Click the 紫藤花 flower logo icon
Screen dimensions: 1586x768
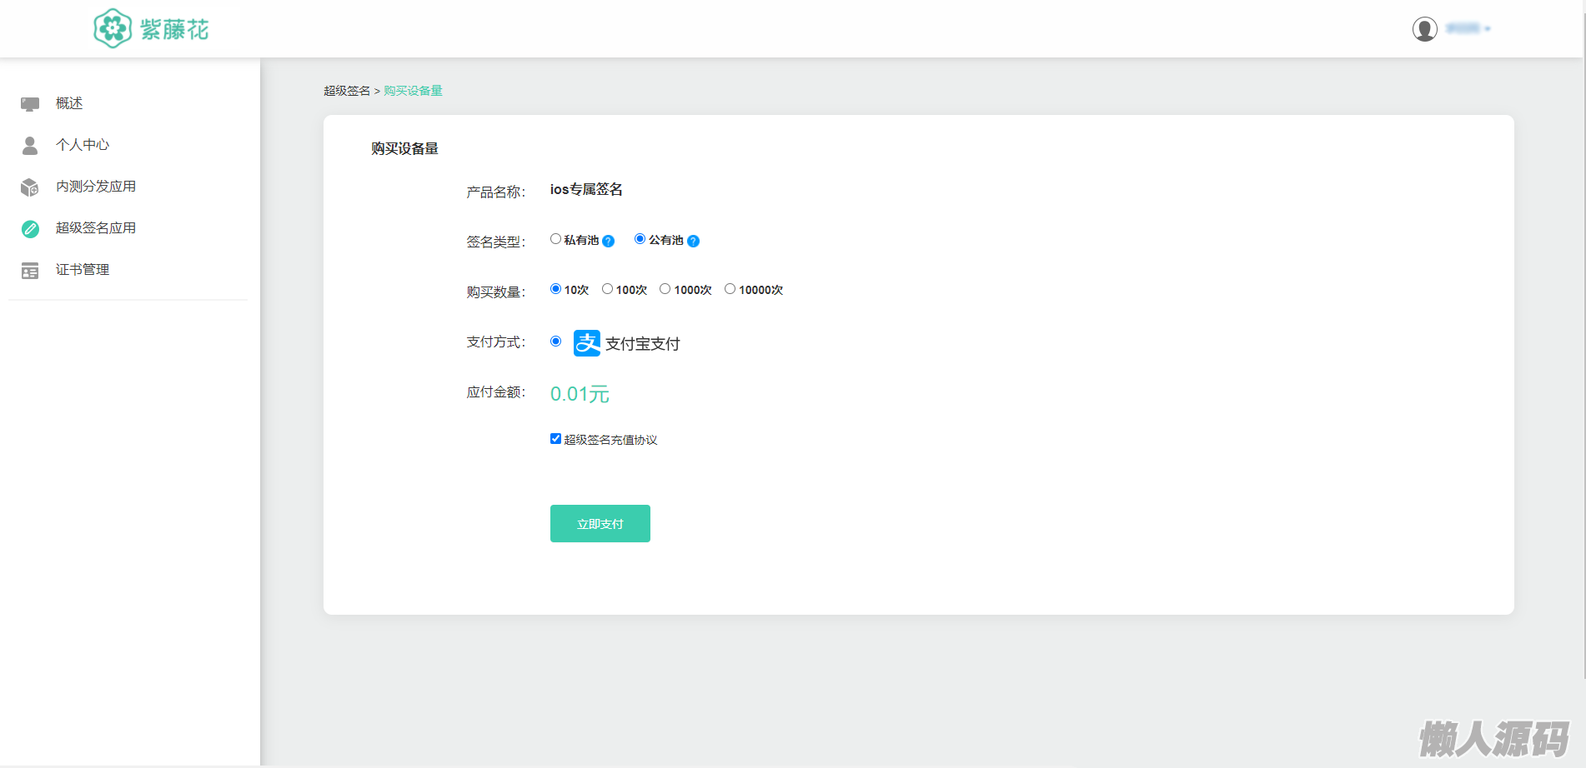[x=113, y=29]
